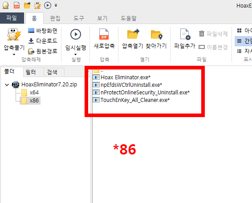
Task: Switch to the 보기 ribbon tab
Action: (x=102, y=18)
